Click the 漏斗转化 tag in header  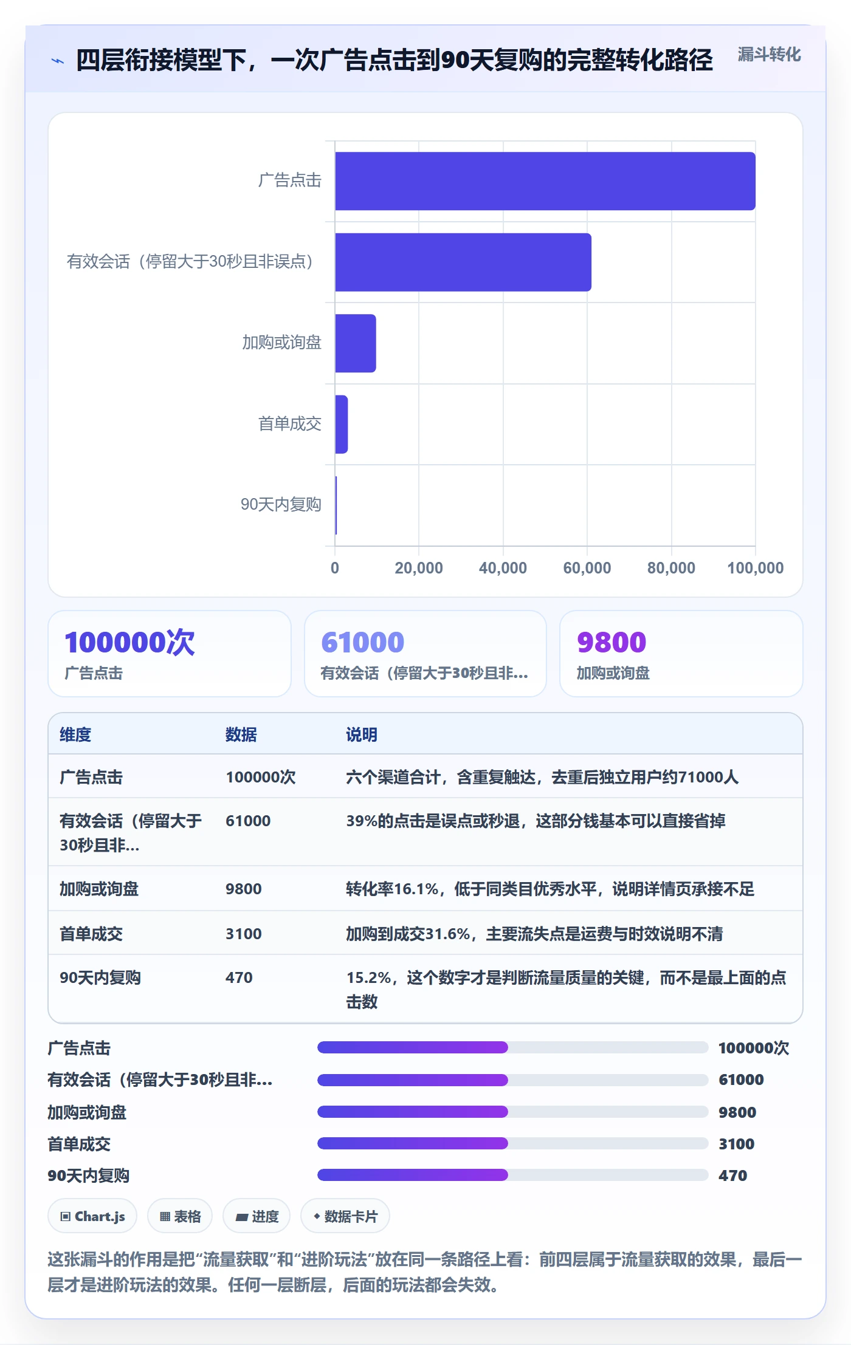click(769, 55)
